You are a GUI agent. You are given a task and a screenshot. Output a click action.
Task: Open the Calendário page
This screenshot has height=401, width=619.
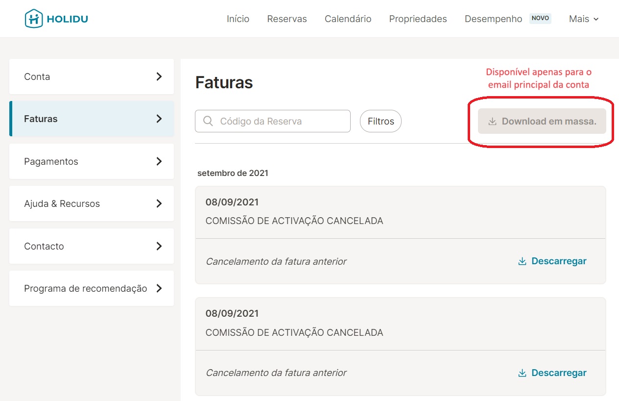(x=348, y=19)
